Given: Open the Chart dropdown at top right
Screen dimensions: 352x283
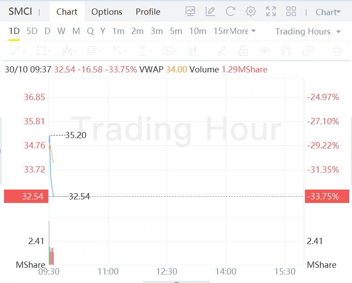Looking at the screenshot, I should pos(328,12).
